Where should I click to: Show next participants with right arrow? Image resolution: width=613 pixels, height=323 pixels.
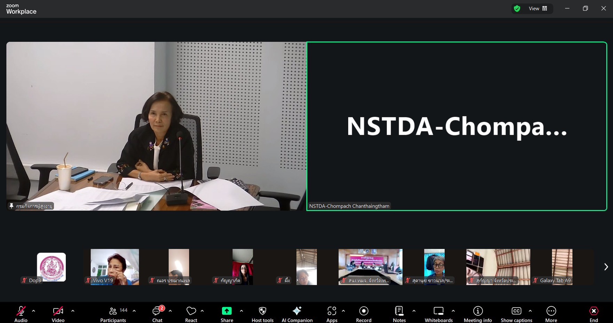606,267
